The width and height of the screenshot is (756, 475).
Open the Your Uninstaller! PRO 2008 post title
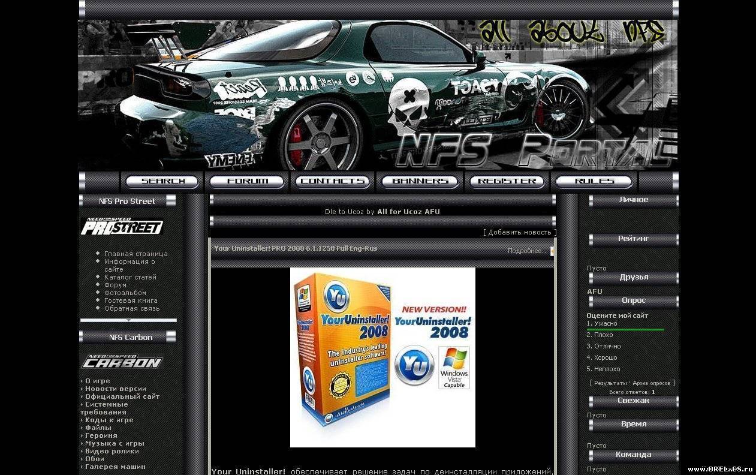pyautogui.click(x=296, y=248)
